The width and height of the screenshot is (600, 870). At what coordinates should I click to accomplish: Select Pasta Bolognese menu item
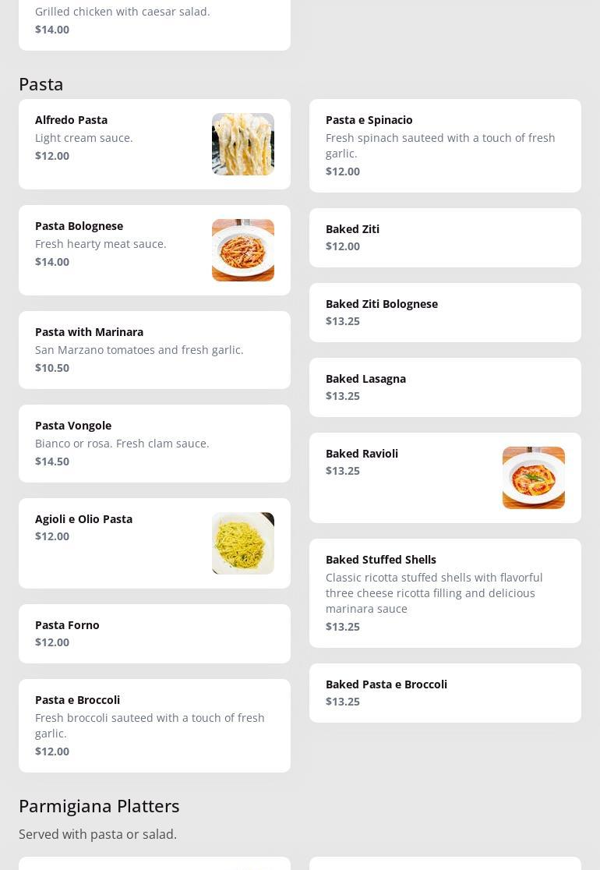click(x=79, y=226)
